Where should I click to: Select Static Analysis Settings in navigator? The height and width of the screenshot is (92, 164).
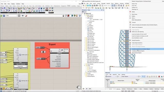(94, 60)
